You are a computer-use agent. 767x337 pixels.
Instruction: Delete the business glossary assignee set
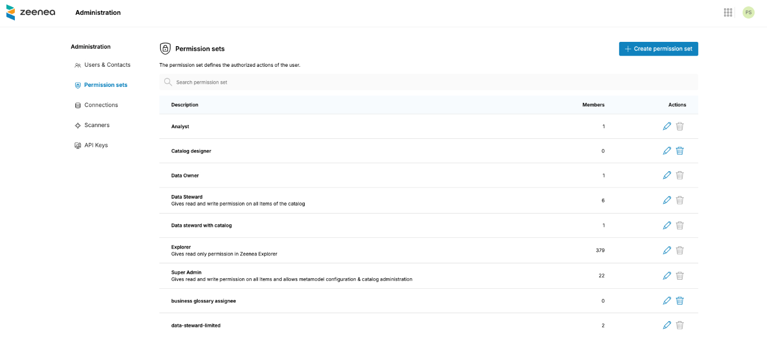680,301
